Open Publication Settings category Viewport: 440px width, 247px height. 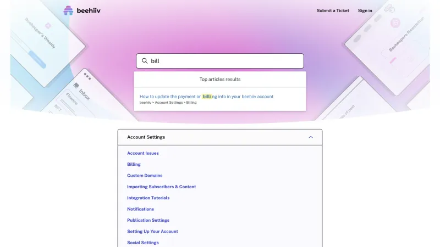point(148,221)
